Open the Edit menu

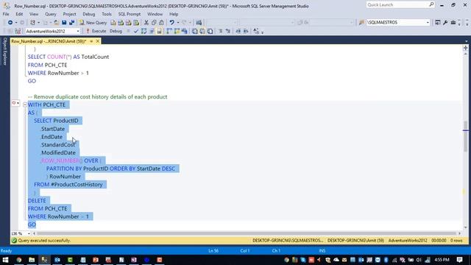19,14
